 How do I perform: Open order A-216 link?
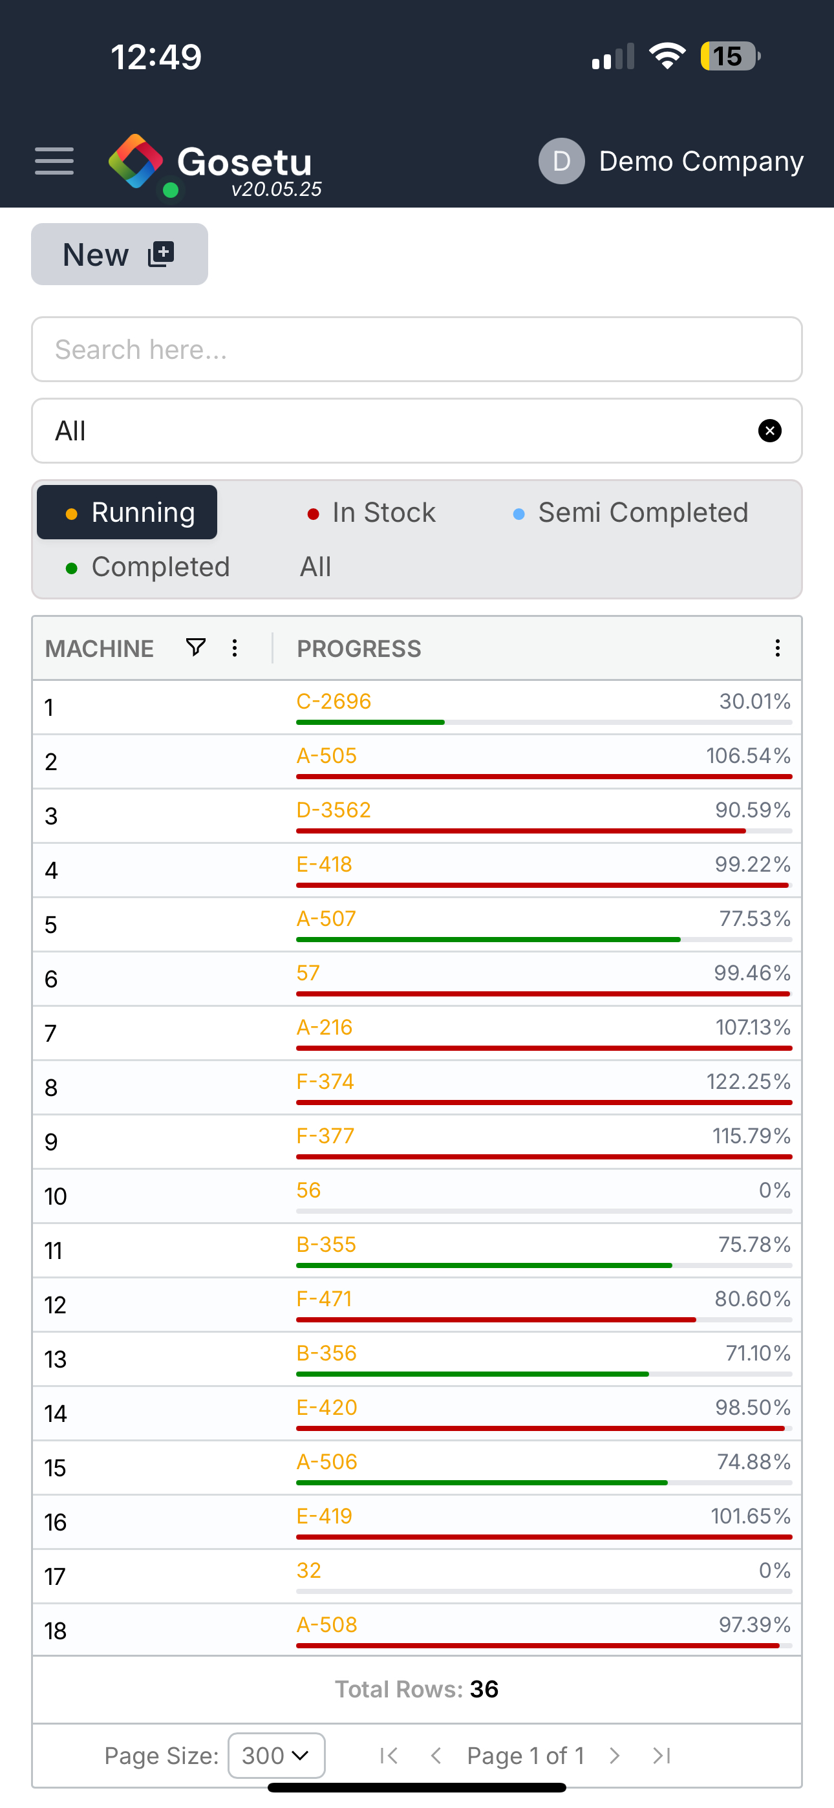325,1027
